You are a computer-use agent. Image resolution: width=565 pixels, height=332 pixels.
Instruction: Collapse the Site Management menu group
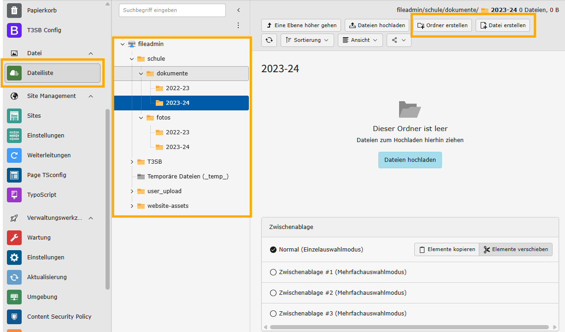[x=91, y=96]
